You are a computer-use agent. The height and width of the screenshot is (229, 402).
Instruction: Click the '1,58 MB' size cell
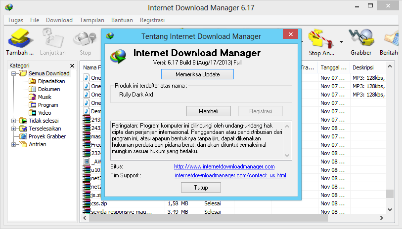(178, 204)
